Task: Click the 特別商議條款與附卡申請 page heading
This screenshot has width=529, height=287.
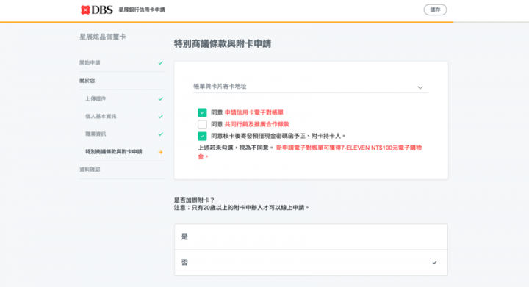Action: point(223,43)
